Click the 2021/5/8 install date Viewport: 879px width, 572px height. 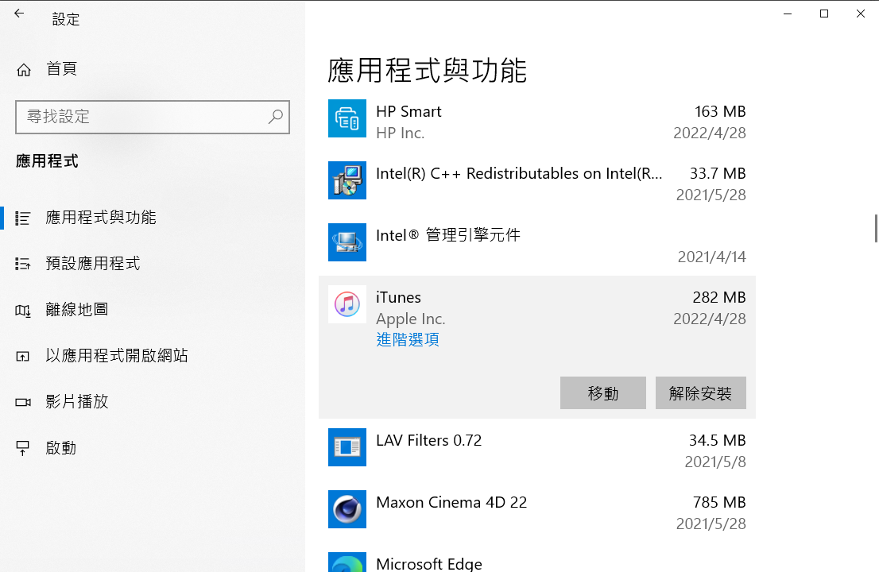[715, 462]
